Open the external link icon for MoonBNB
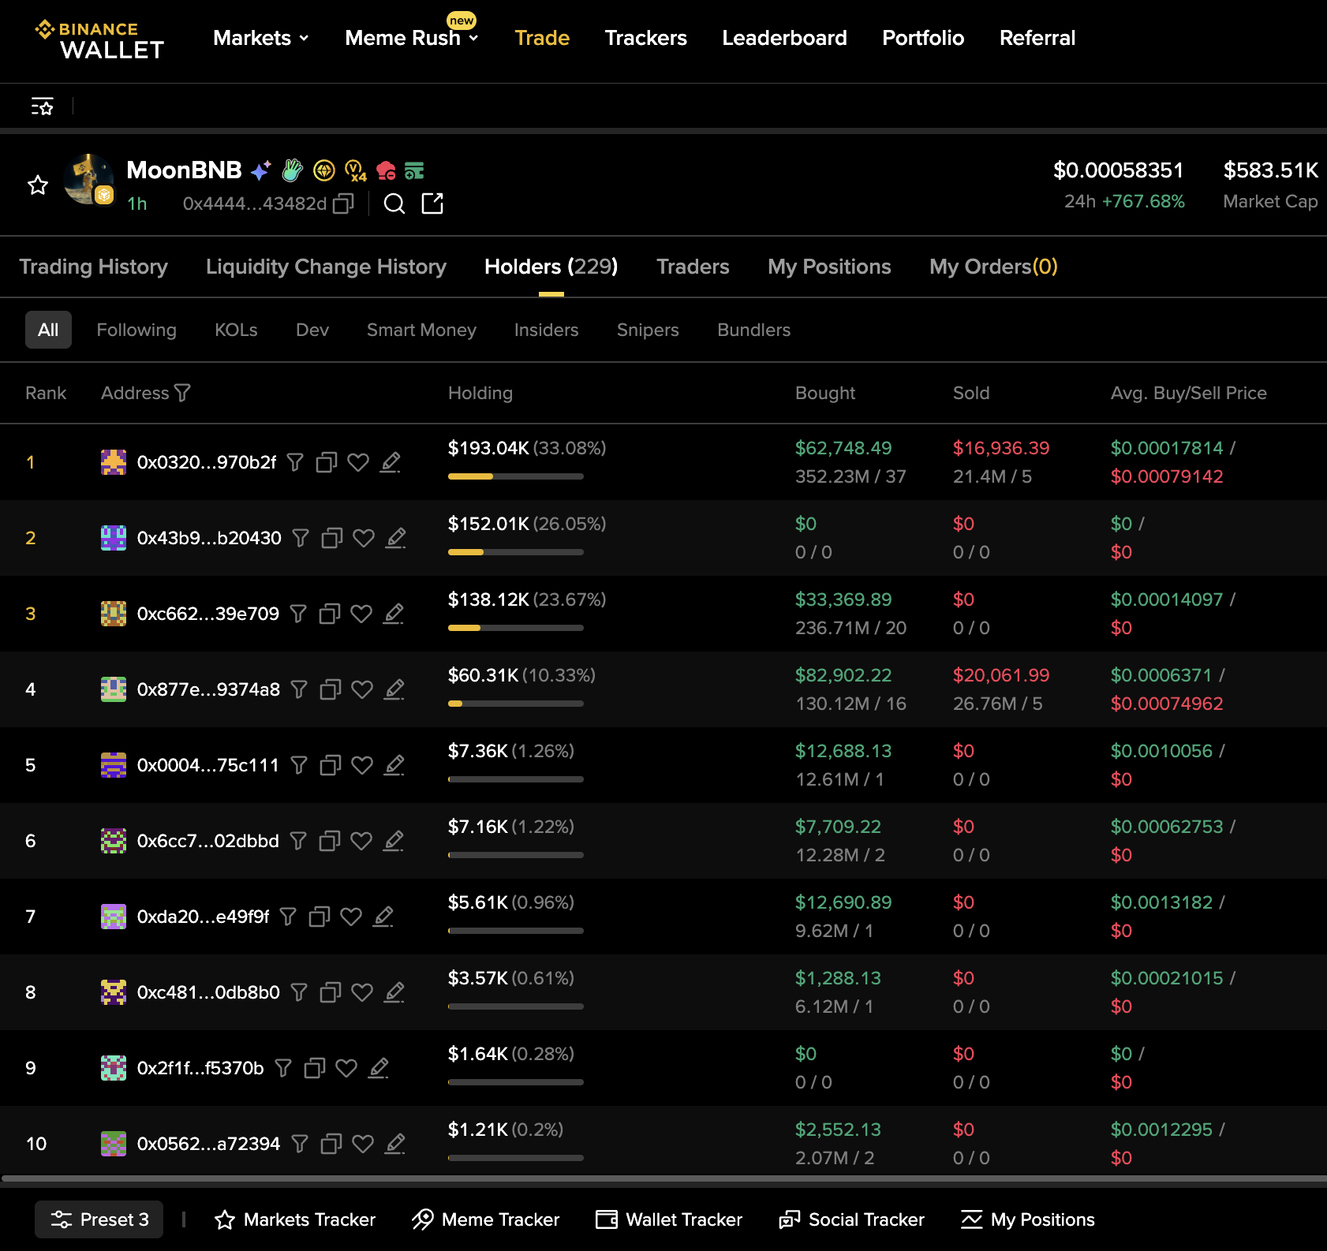Screen dimensions: 1327x1251 coord(432,204)
